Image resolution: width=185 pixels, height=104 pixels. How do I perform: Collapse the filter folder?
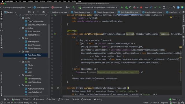[20, 51]
